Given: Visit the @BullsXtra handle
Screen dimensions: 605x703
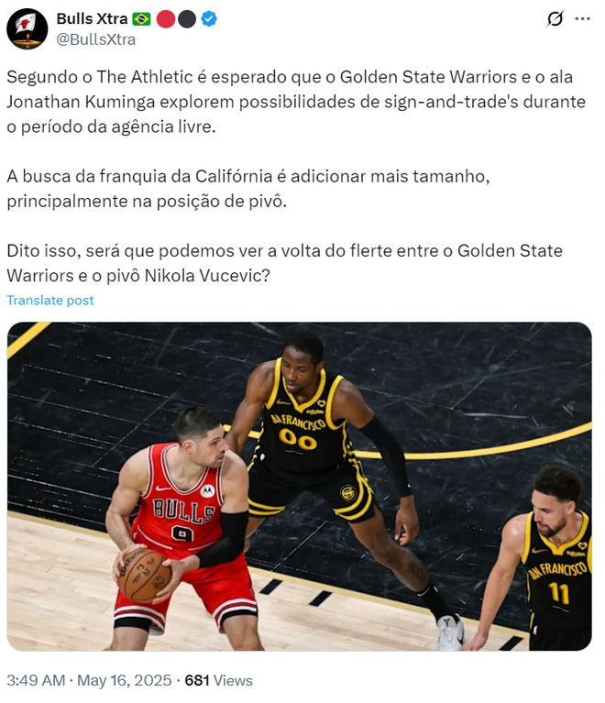Looking at the screenshot, I should (96, 39).
